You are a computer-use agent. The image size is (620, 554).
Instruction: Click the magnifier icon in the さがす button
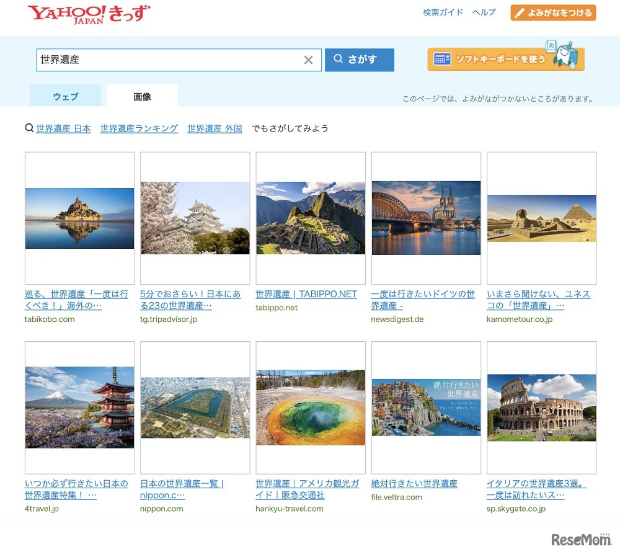click(x=338, y=60)
